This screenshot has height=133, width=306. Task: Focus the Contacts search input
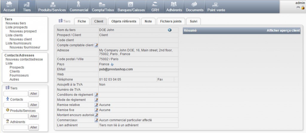[16, 105]
